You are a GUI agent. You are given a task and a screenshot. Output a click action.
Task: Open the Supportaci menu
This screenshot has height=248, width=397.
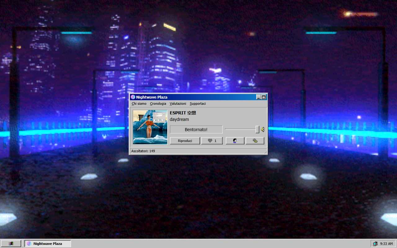point(198,104)
